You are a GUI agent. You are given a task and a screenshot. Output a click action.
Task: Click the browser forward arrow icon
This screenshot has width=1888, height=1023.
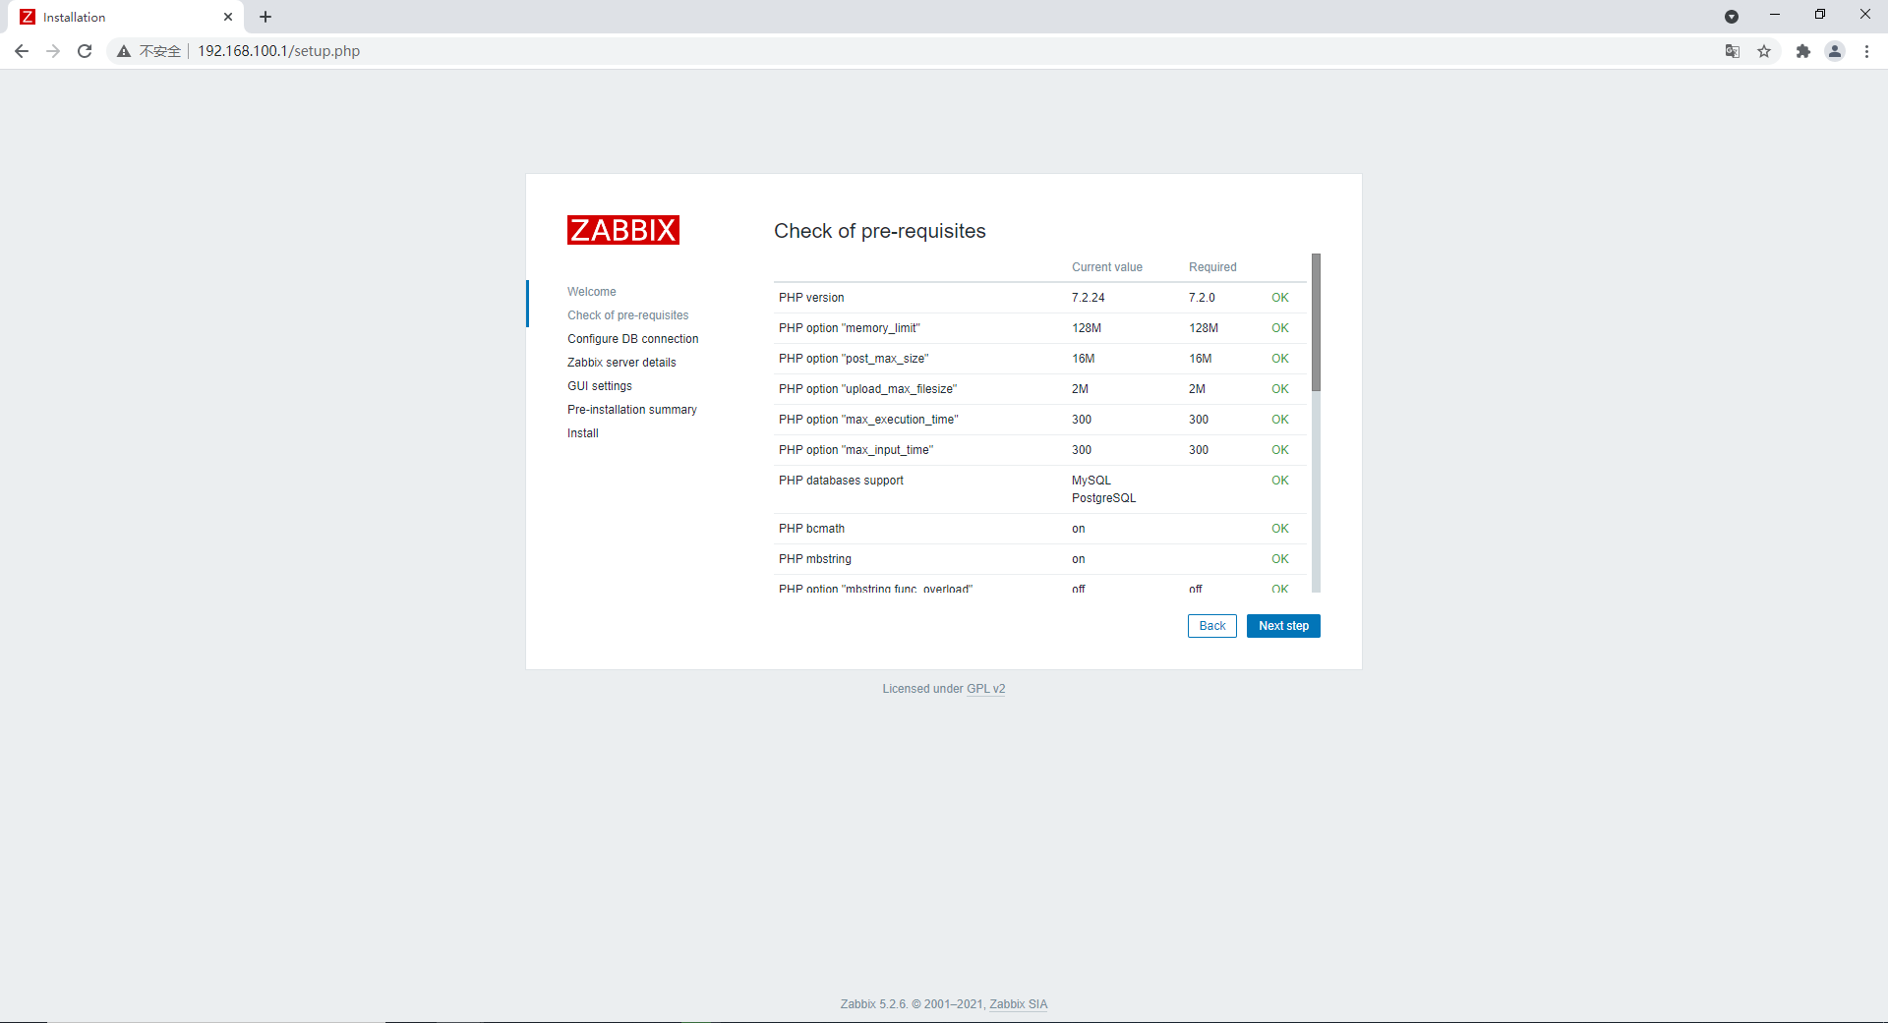[53, 51]
